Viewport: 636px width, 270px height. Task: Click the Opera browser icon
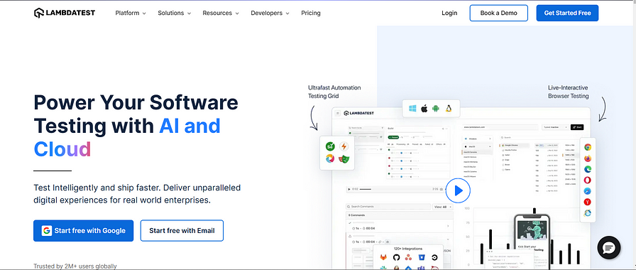point(587,180)
